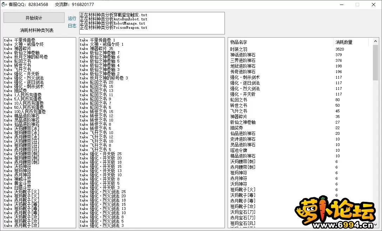Click 'take 轮回之书 20' line
382x231 pixels.
pyautogui.click(x=96, y=82)
